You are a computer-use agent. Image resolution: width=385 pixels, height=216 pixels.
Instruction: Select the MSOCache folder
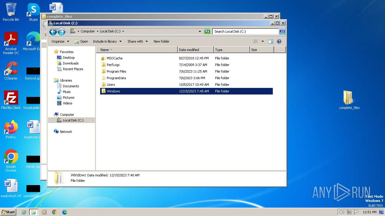click(x=115, y=58)
